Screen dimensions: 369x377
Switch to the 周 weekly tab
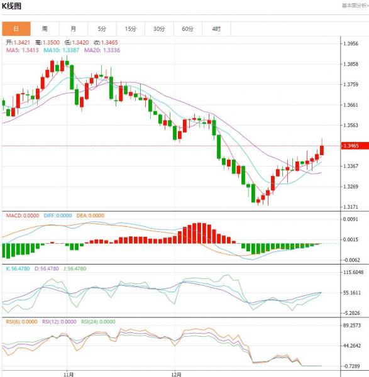[x=45, y=29]
